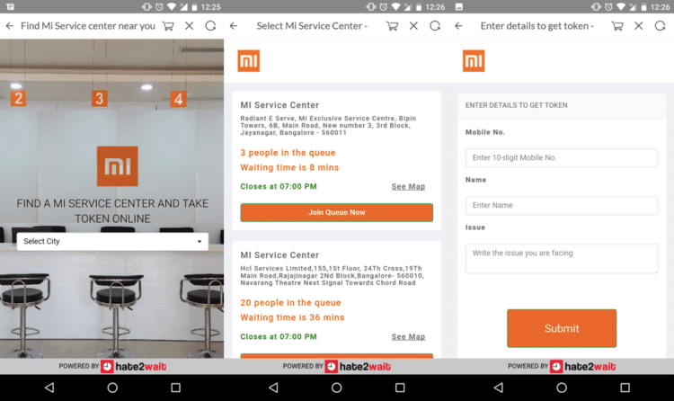Image resolution: width=674 pixels, height=401 pixels.
Task: Open See Map for Jayanagar service center
Action: [408, 186]
